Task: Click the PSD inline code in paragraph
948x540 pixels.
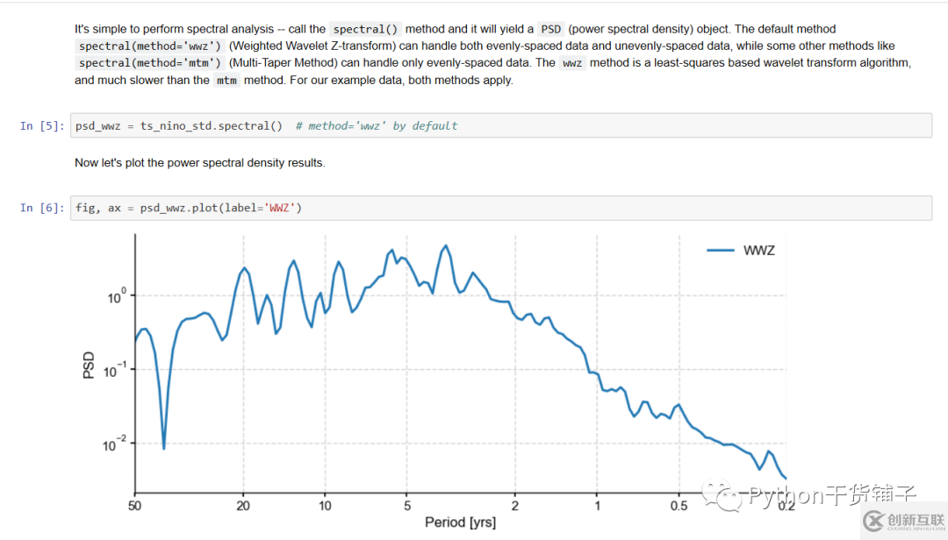Action: (550, 29)
